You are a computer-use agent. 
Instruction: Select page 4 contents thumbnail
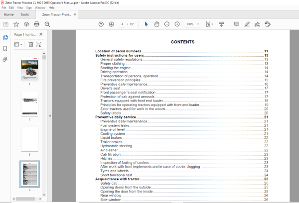[x=29, y=174]
